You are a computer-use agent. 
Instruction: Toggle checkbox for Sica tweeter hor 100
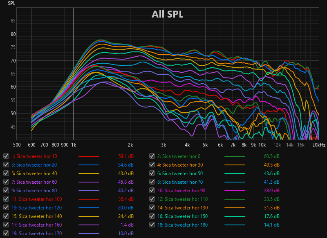coord(6,199)
